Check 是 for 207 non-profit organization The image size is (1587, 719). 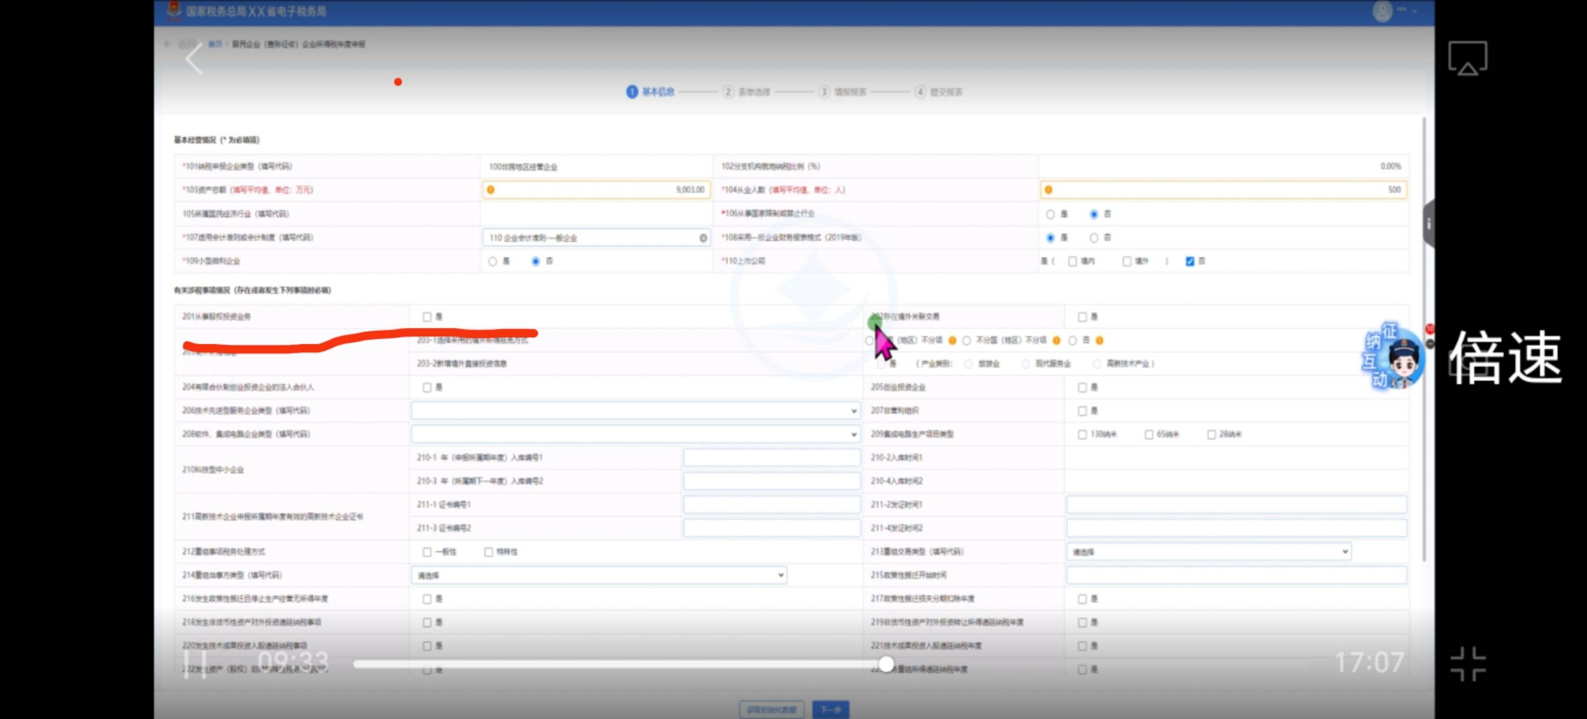click(1082, 411)
